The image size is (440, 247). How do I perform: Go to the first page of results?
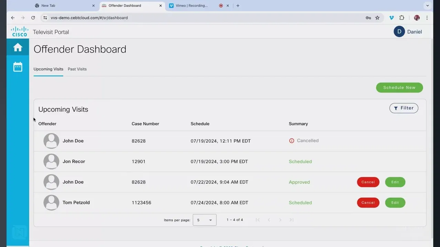tap(257, 220)
